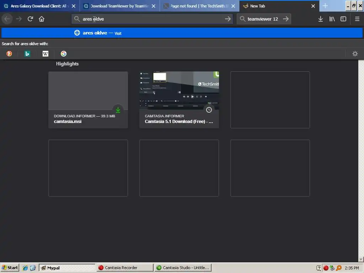Image resolution: width=364 pixels, height=273 pixels.
Task: Close the Page not found TechSmith tab
Action: click(233, 6)
